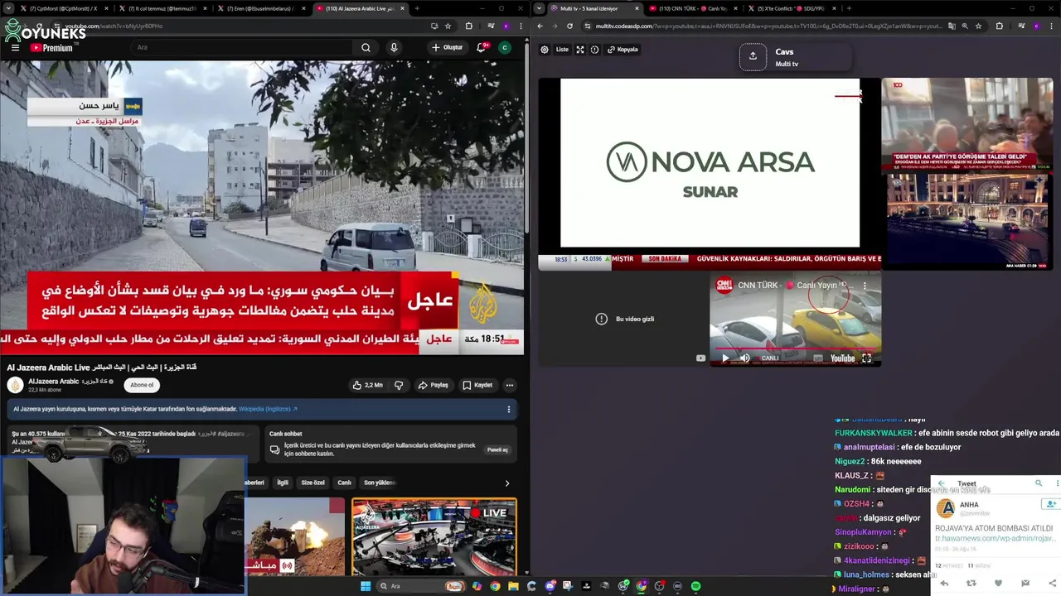The width and height of the screenshot is (1061, 596).
Task: Switch to CNN TÜRK tab in right browser
Action: point(693,8)
